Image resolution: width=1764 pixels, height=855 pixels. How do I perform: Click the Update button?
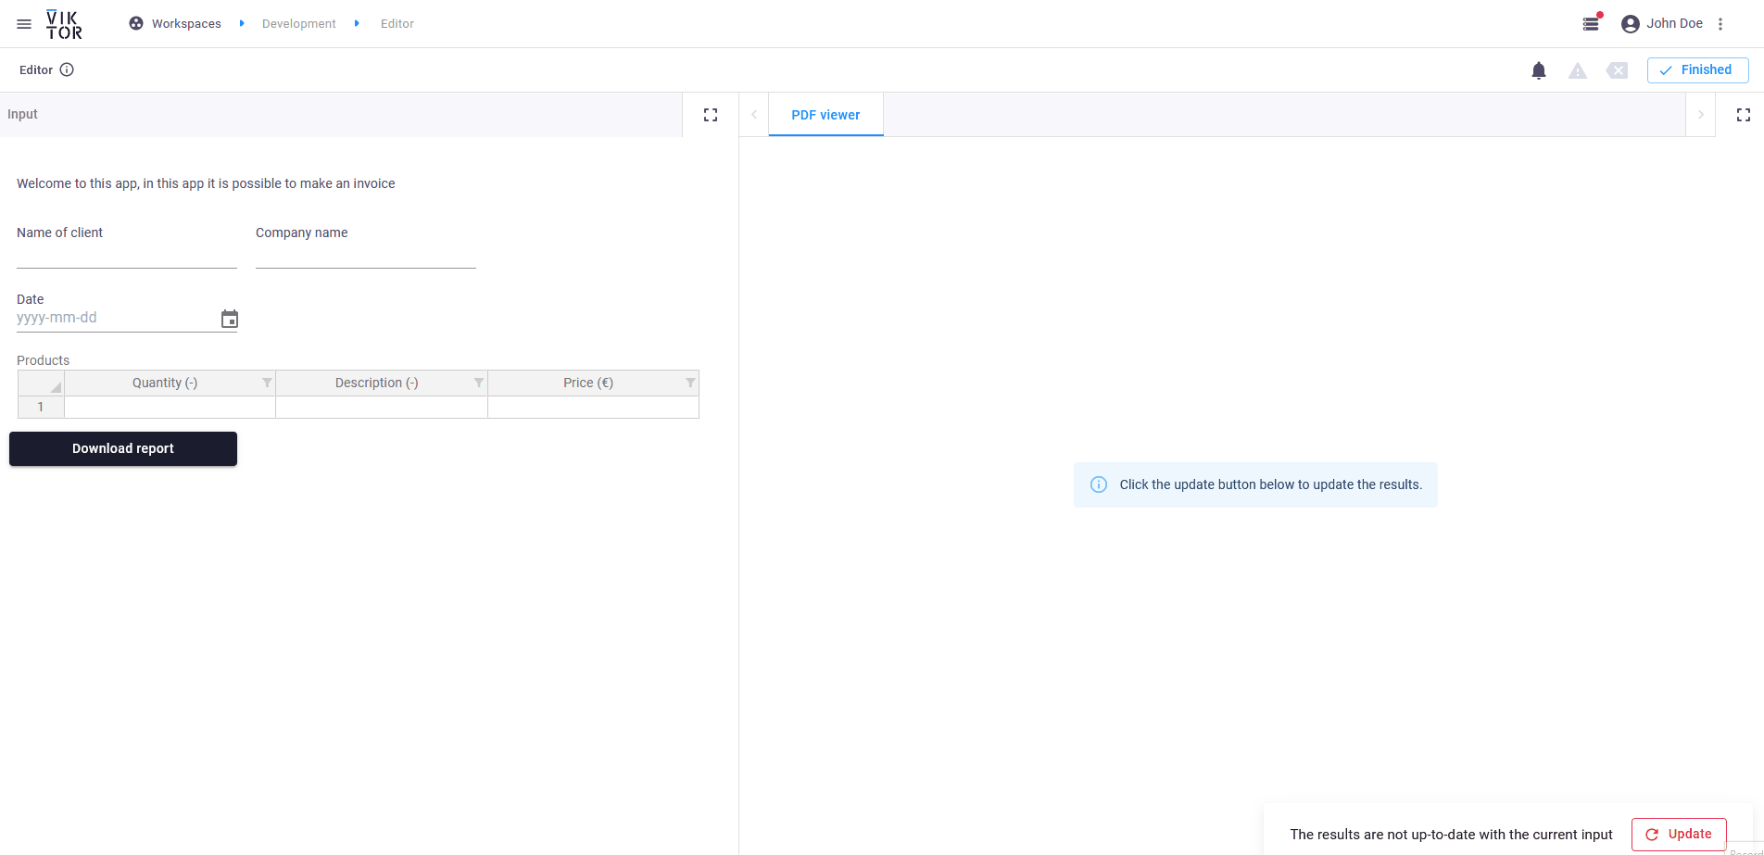pos(1679,834)
